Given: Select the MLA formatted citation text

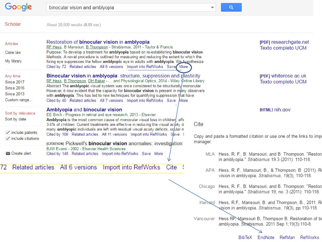Looking at the screenshot, I should tap(270, 157).
